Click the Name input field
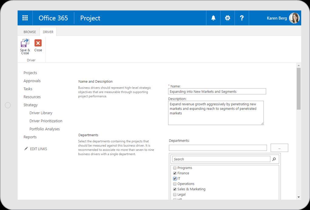The image size is (310, 210). [x=217, y=91]
